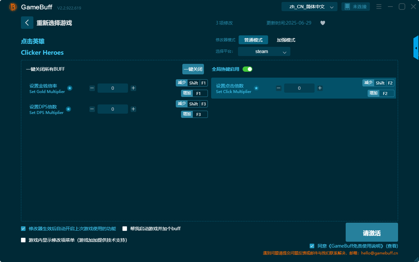Increase 设置金钱倍率 with the plus stepper
The width and height of the screenshot is (419, 262).
point(133,88)
